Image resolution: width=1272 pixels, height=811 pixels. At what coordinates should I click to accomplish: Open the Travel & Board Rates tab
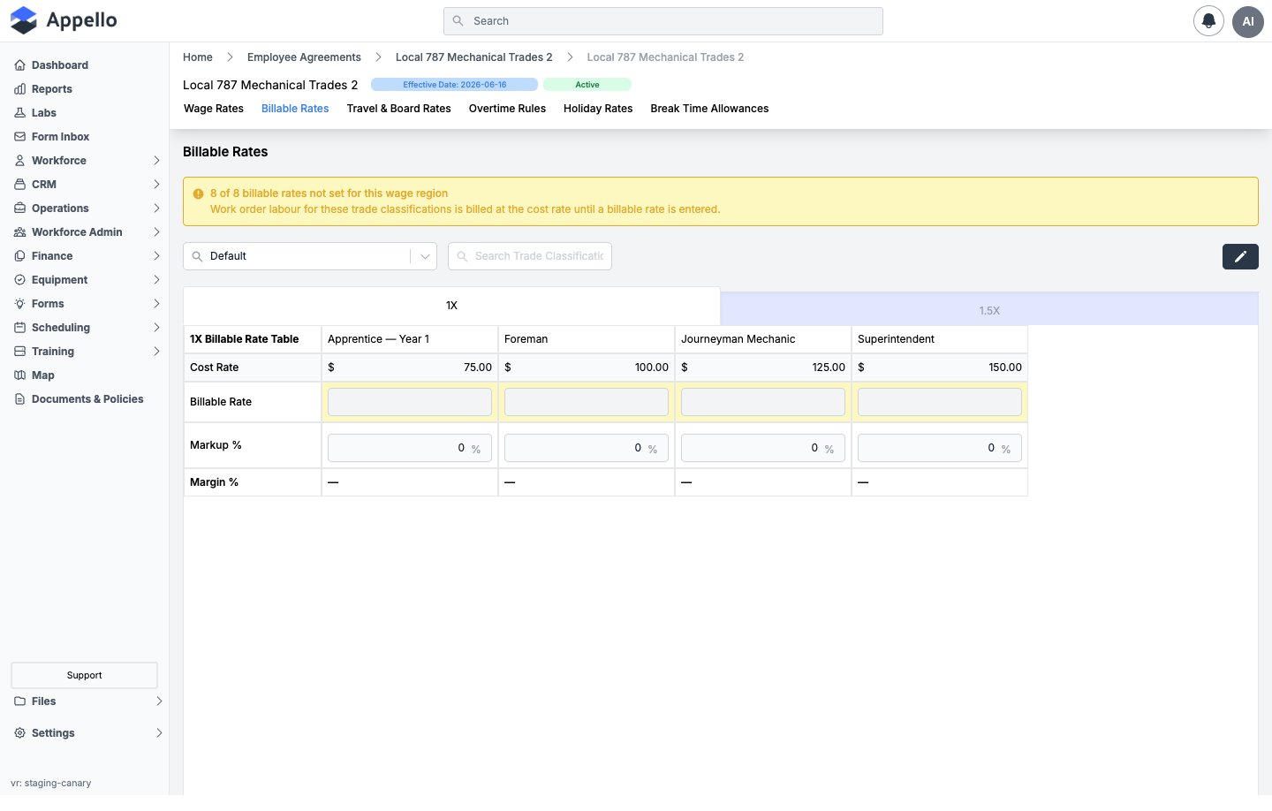click(398, 109)
